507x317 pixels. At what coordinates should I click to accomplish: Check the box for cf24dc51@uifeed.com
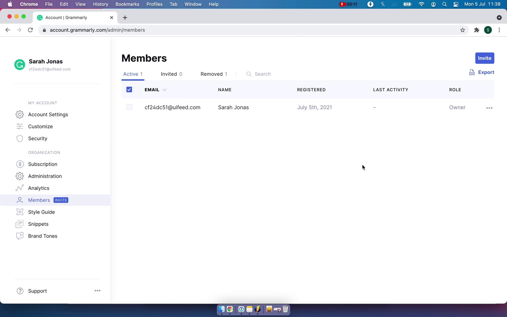[129, 107]
